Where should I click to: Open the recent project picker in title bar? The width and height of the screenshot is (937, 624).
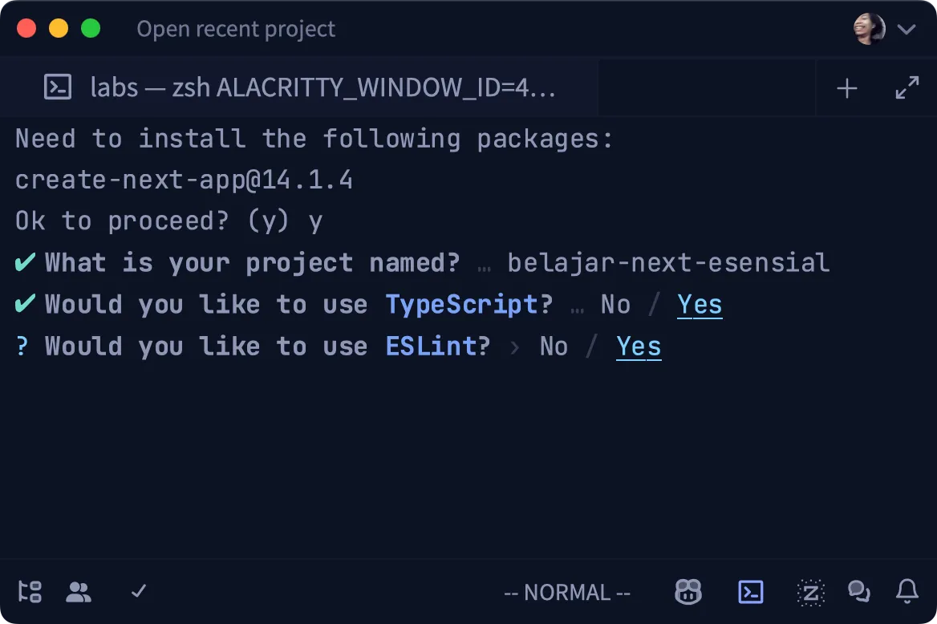tap(236, 30)
